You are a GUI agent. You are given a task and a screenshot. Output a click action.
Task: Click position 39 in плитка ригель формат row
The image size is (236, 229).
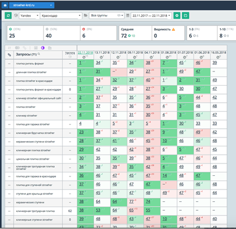coord(215,63)
